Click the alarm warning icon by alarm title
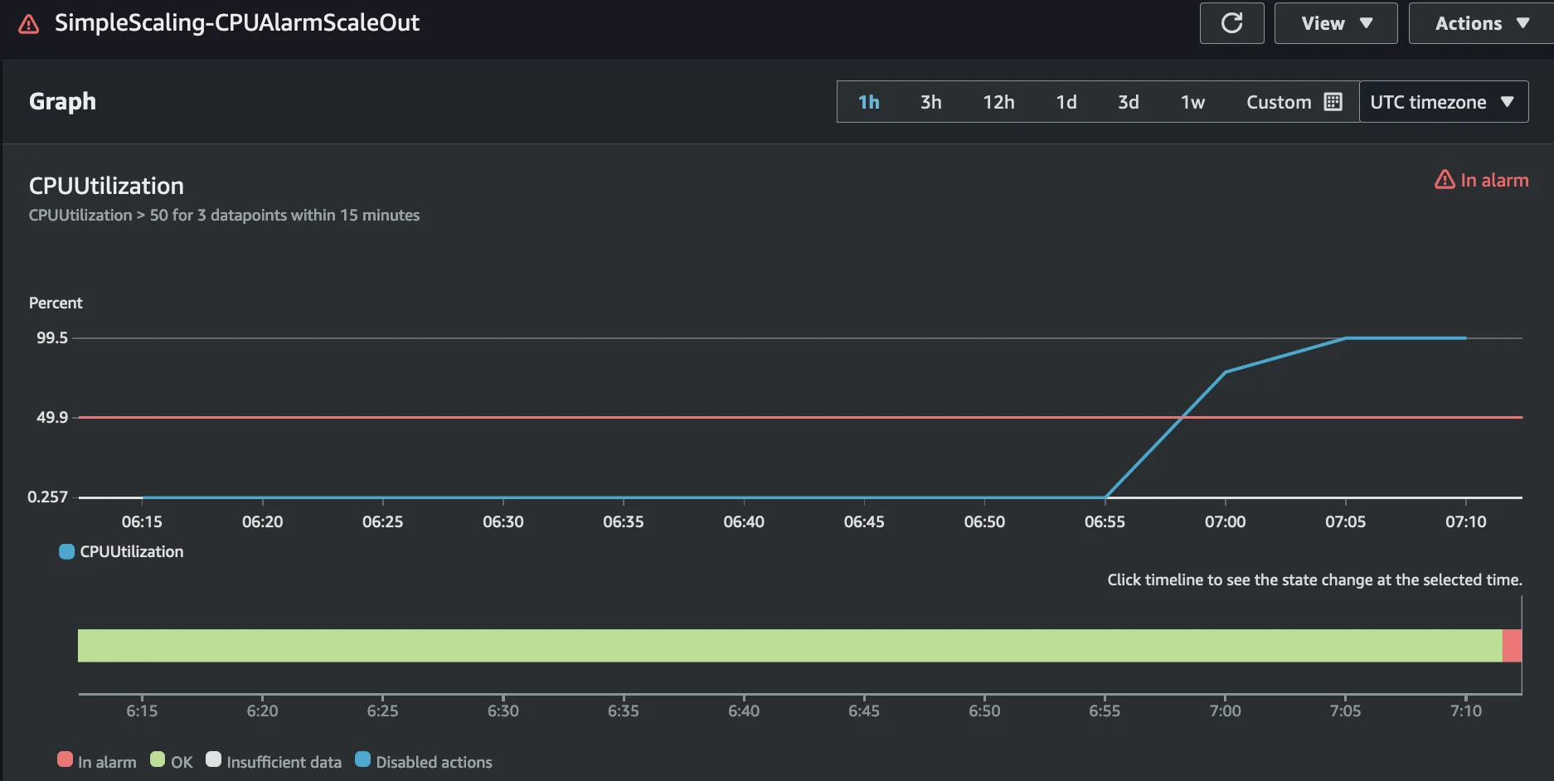This screenshot has height=781, width=1554. 28,23
